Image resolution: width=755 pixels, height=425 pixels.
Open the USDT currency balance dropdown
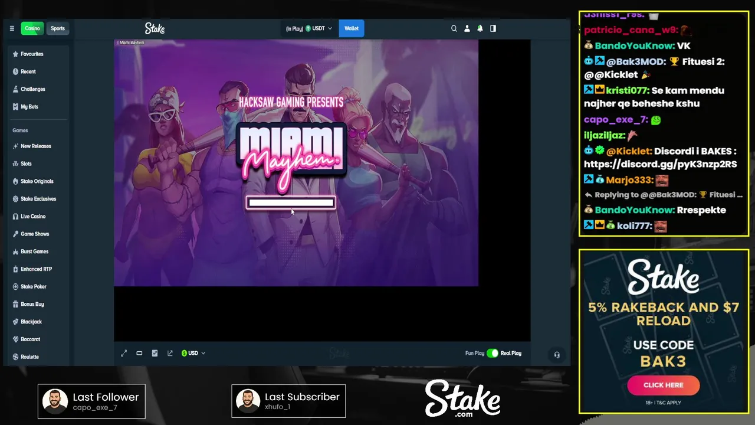point(309,28)
